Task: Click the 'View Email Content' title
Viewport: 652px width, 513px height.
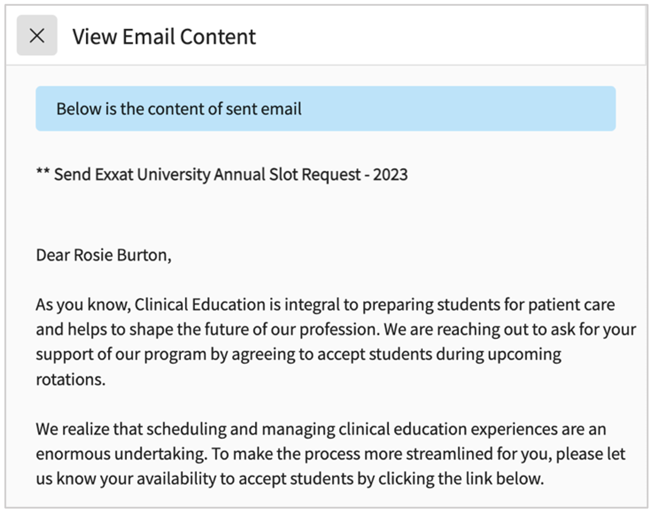Action: (x=164, y=37)
